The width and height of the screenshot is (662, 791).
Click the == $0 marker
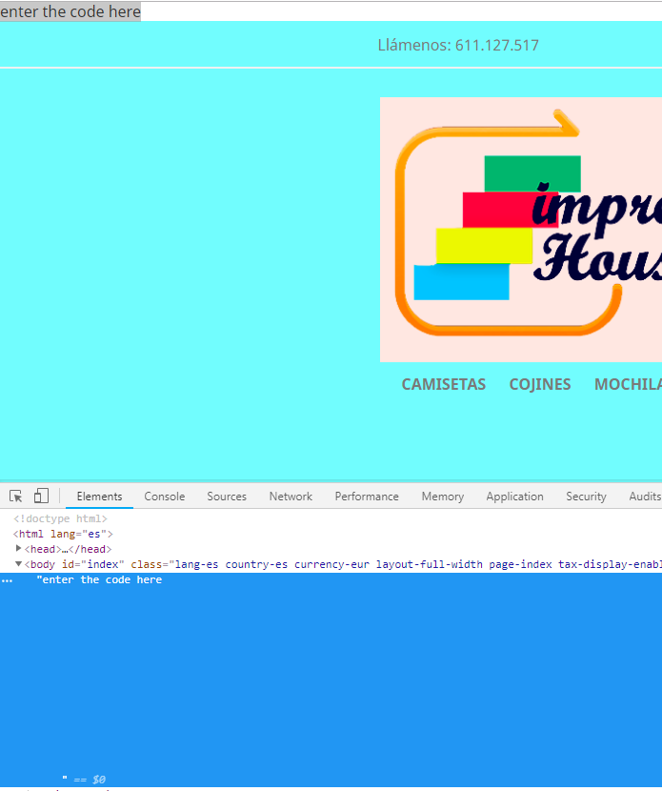click(x=90, y=780)
